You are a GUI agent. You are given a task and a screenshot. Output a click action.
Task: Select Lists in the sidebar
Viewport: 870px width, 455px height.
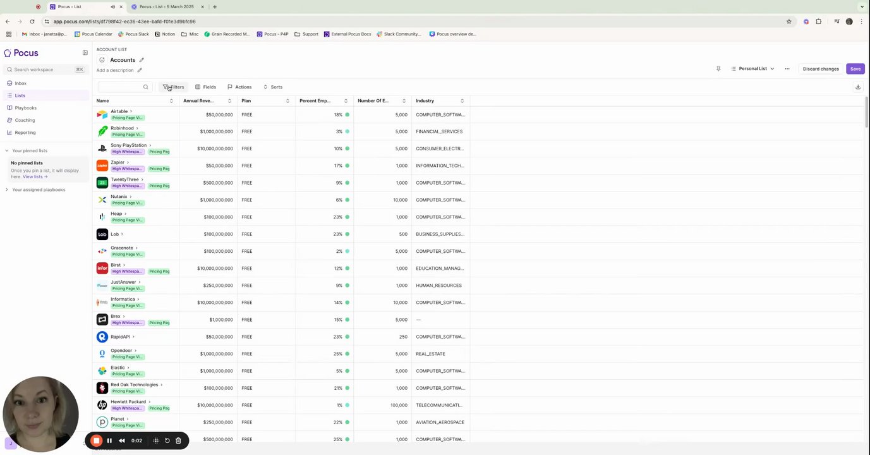point(47,95)
